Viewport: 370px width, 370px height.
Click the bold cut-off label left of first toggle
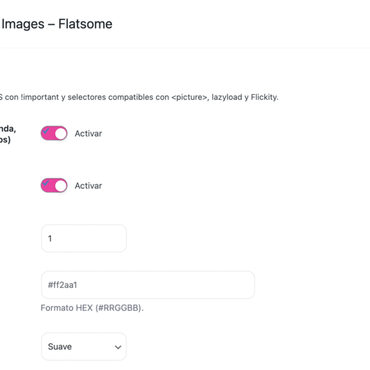8,134
